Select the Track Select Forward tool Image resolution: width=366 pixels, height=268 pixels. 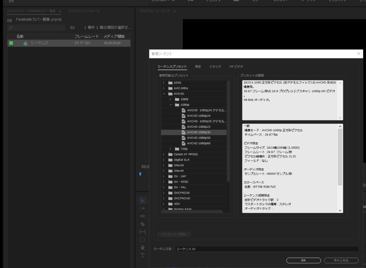pyautogui.click(x=143, y=208)
